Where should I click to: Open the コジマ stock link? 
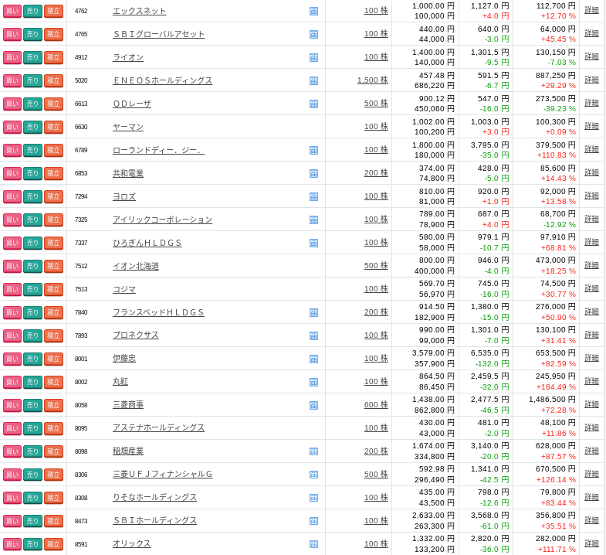pos(124,290)
